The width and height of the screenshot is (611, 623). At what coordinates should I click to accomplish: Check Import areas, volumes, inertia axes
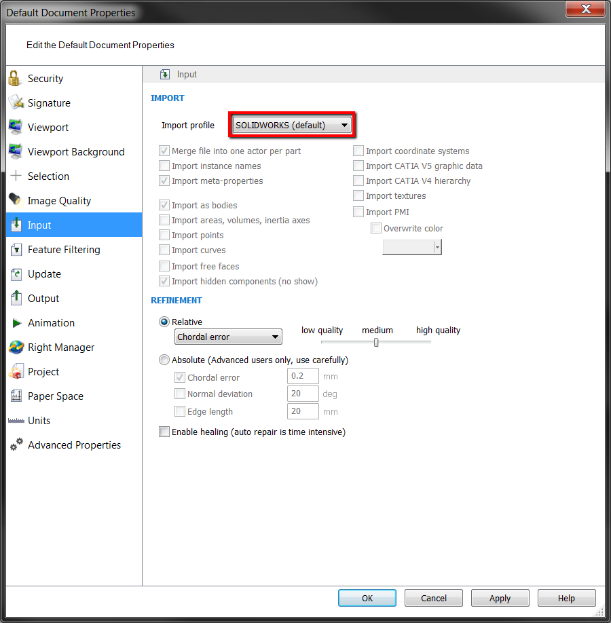click(x=164, y=220)
